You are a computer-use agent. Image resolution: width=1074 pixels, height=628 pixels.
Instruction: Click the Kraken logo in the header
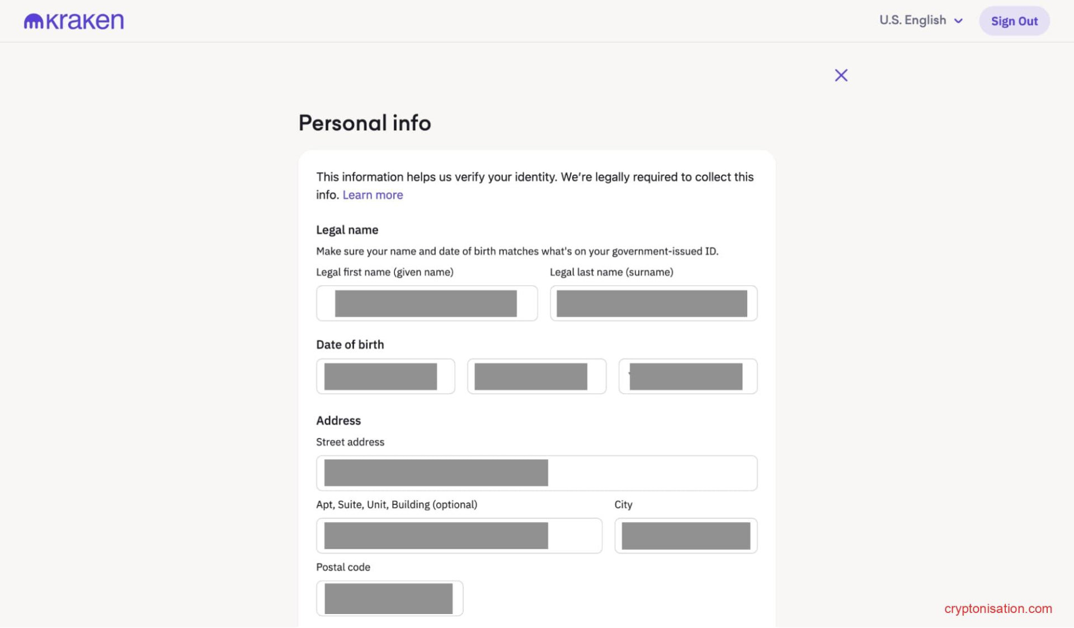click(74, 21)
